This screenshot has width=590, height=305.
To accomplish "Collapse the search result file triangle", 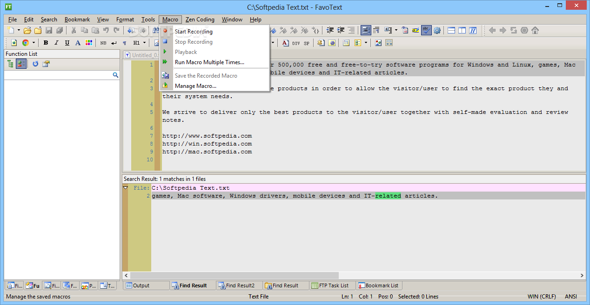I will pyautogui.click(x=125, y=188).
